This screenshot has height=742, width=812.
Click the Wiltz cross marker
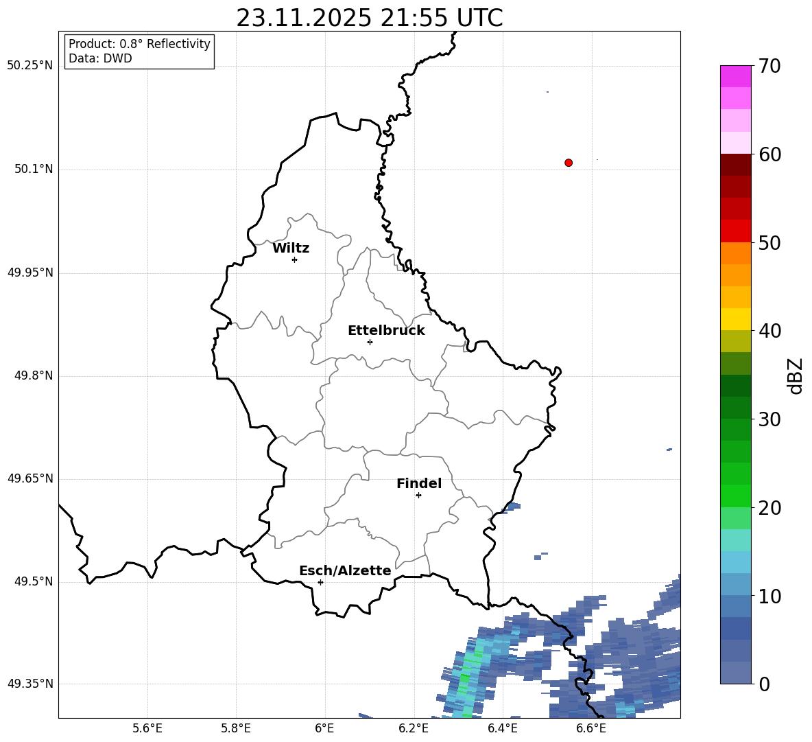click(x=295, y=259)
